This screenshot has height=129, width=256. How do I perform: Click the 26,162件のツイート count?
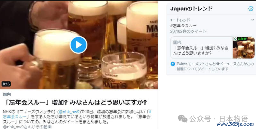point(188,31)
